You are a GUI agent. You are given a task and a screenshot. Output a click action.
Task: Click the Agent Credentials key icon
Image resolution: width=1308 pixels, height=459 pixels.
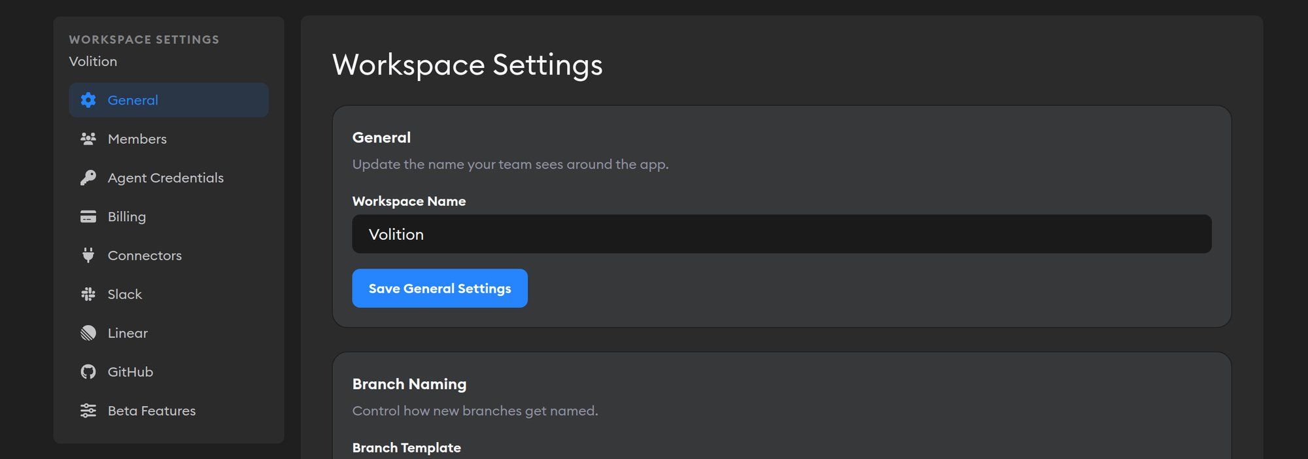click(x=88, y=178)
